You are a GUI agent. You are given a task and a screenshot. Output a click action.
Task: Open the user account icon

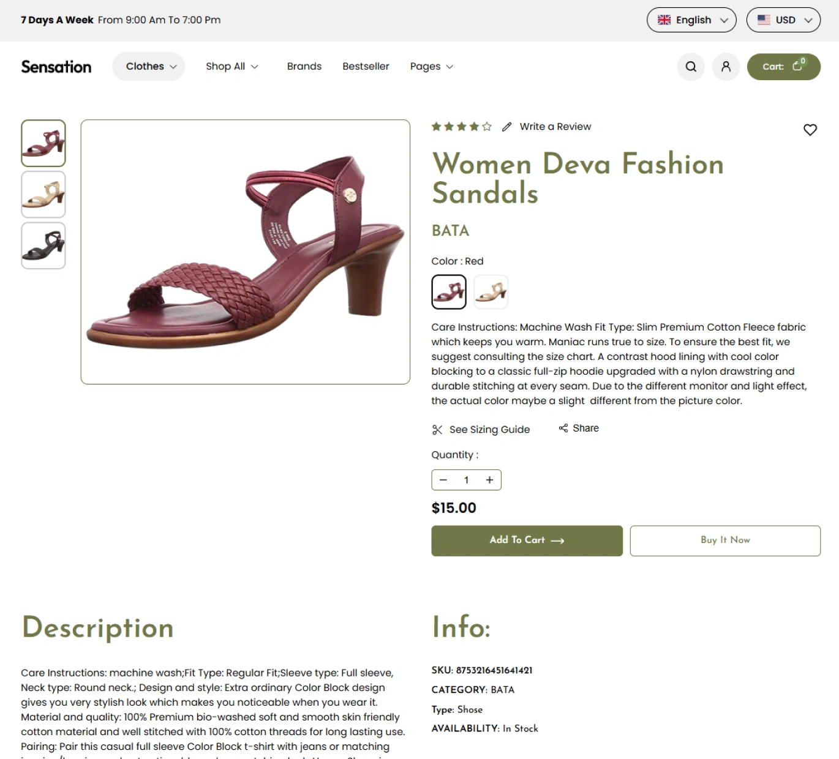(x=726, y=66)
